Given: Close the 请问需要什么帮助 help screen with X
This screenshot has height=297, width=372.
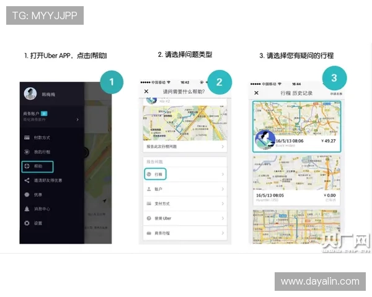Looking at the screenshot, I should [x=146, y=92].
